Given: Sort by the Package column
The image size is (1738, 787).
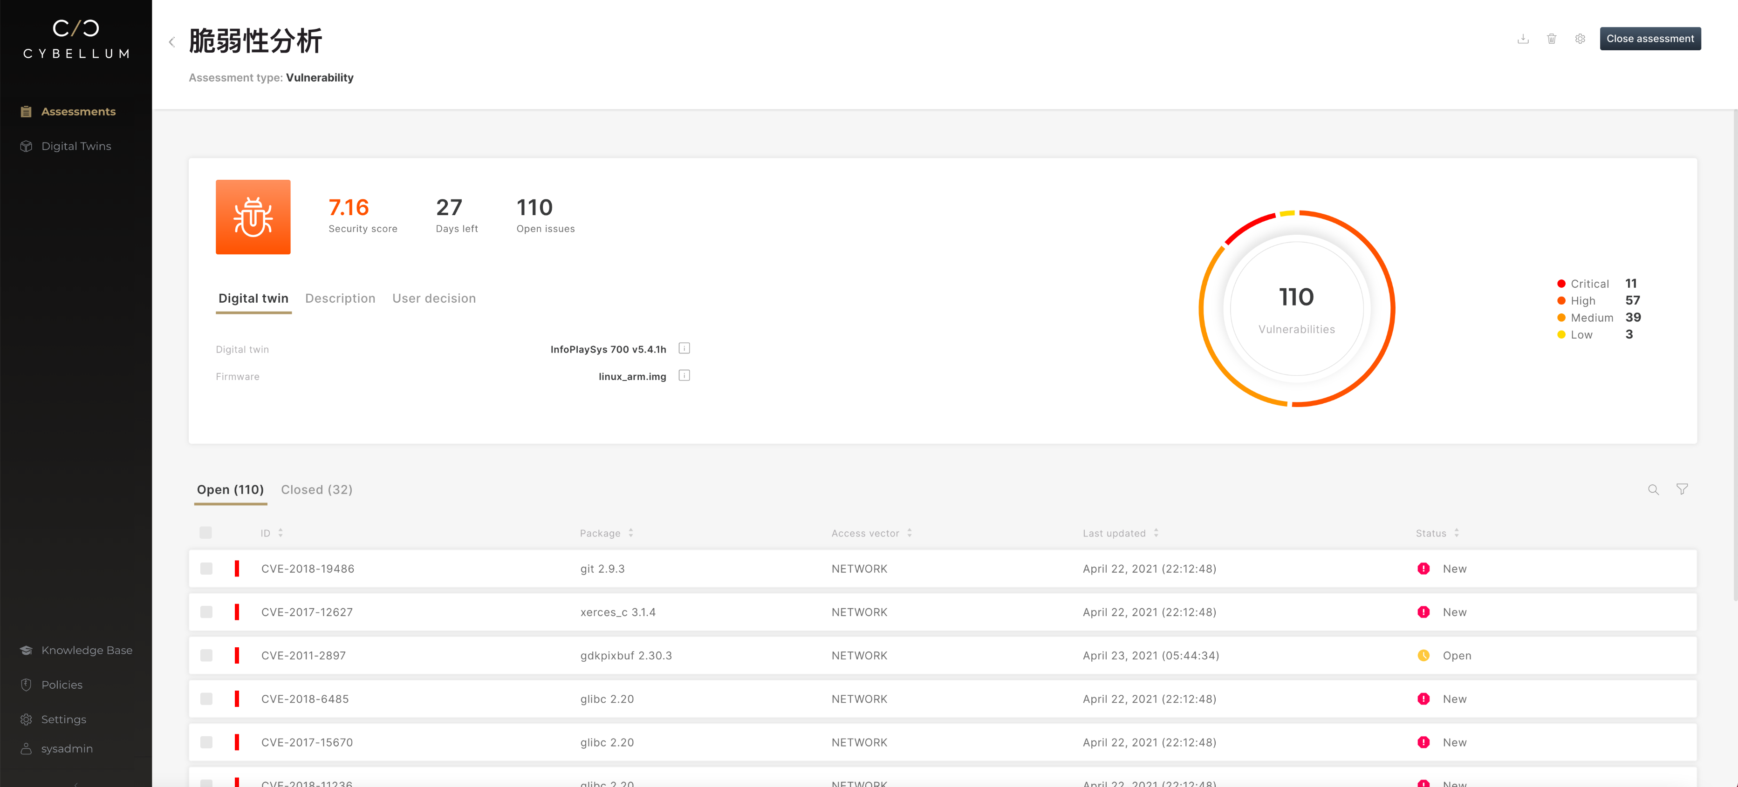Looking at the screenshot, I should pyautogui.click(x=630, y=533).
